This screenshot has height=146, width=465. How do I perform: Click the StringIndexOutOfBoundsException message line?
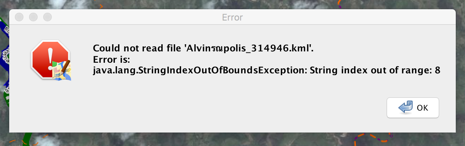point(267,71)
